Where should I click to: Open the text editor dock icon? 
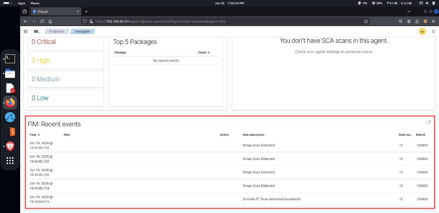(x=10, y=88)
